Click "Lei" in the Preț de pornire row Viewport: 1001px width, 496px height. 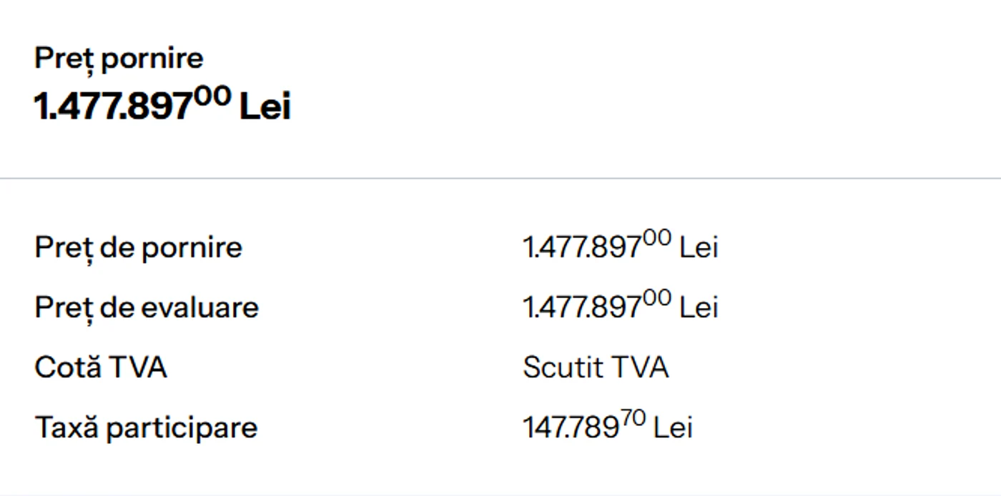point(699,248)
